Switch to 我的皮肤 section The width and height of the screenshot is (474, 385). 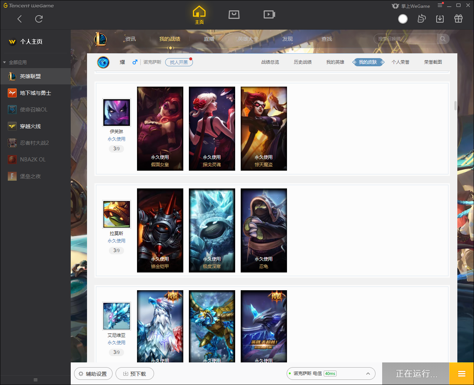(x=368, y=62)
